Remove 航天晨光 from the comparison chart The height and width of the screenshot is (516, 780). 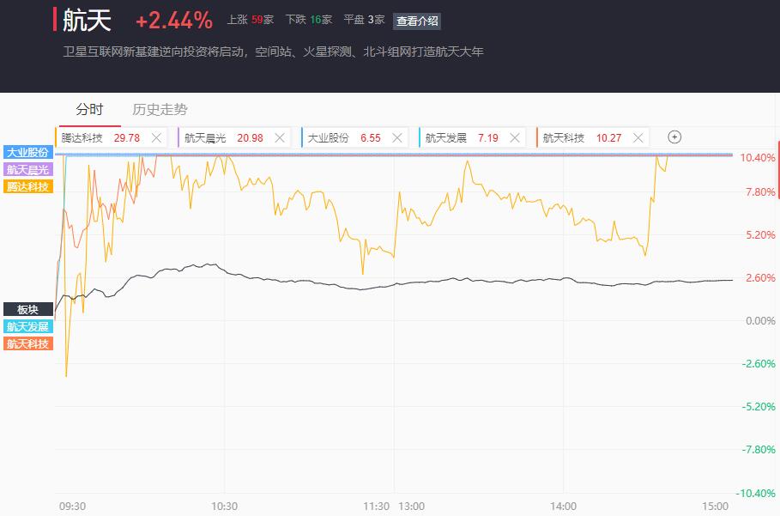tap(280, 137)
